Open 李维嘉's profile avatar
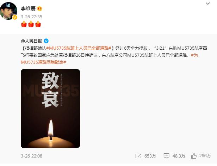 [8, 11]
